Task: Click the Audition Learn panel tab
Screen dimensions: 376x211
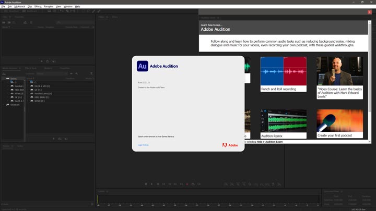Action: pyautogui.click(x=208, y=18)
